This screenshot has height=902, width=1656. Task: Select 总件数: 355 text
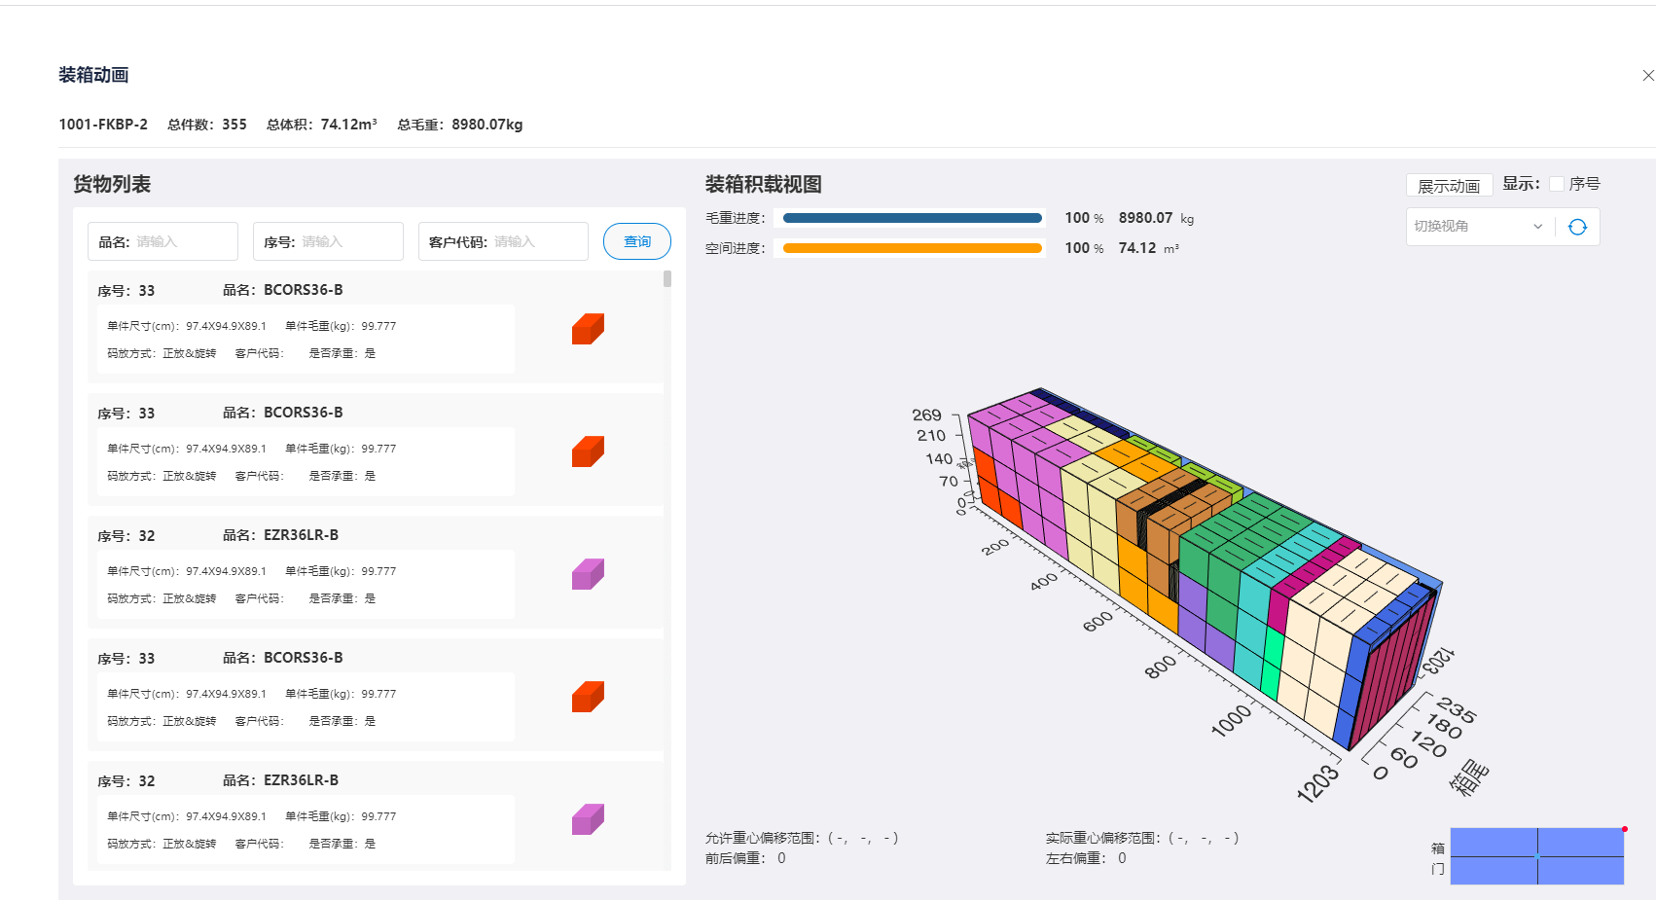[x=207, y=125]
